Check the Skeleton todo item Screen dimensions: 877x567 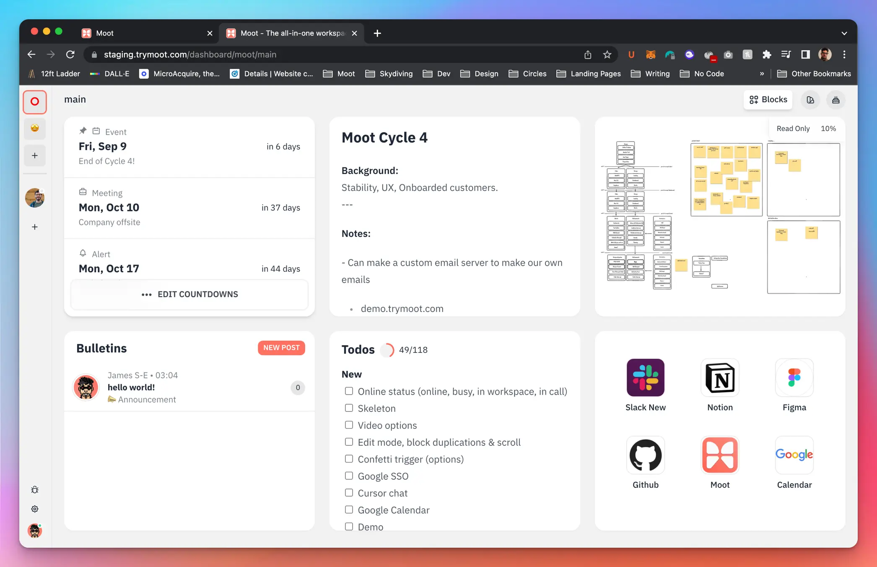[x=349, y=408]
